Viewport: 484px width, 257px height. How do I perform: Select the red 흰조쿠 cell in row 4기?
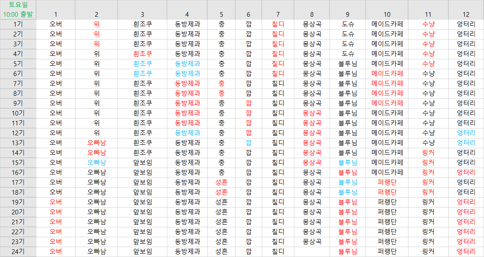[x=142, y=54]
